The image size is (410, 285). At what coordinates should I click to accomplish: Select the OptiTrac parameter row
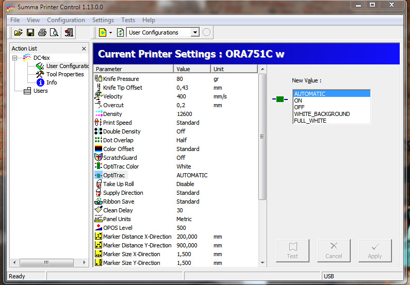coord(175,175)
